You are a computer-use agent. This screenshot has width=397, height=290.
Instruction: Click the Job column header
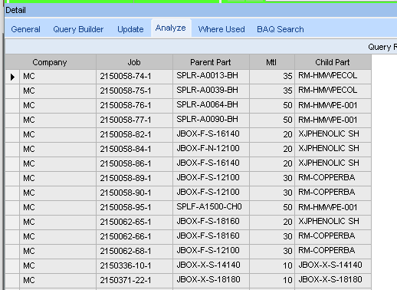[134, 62]
